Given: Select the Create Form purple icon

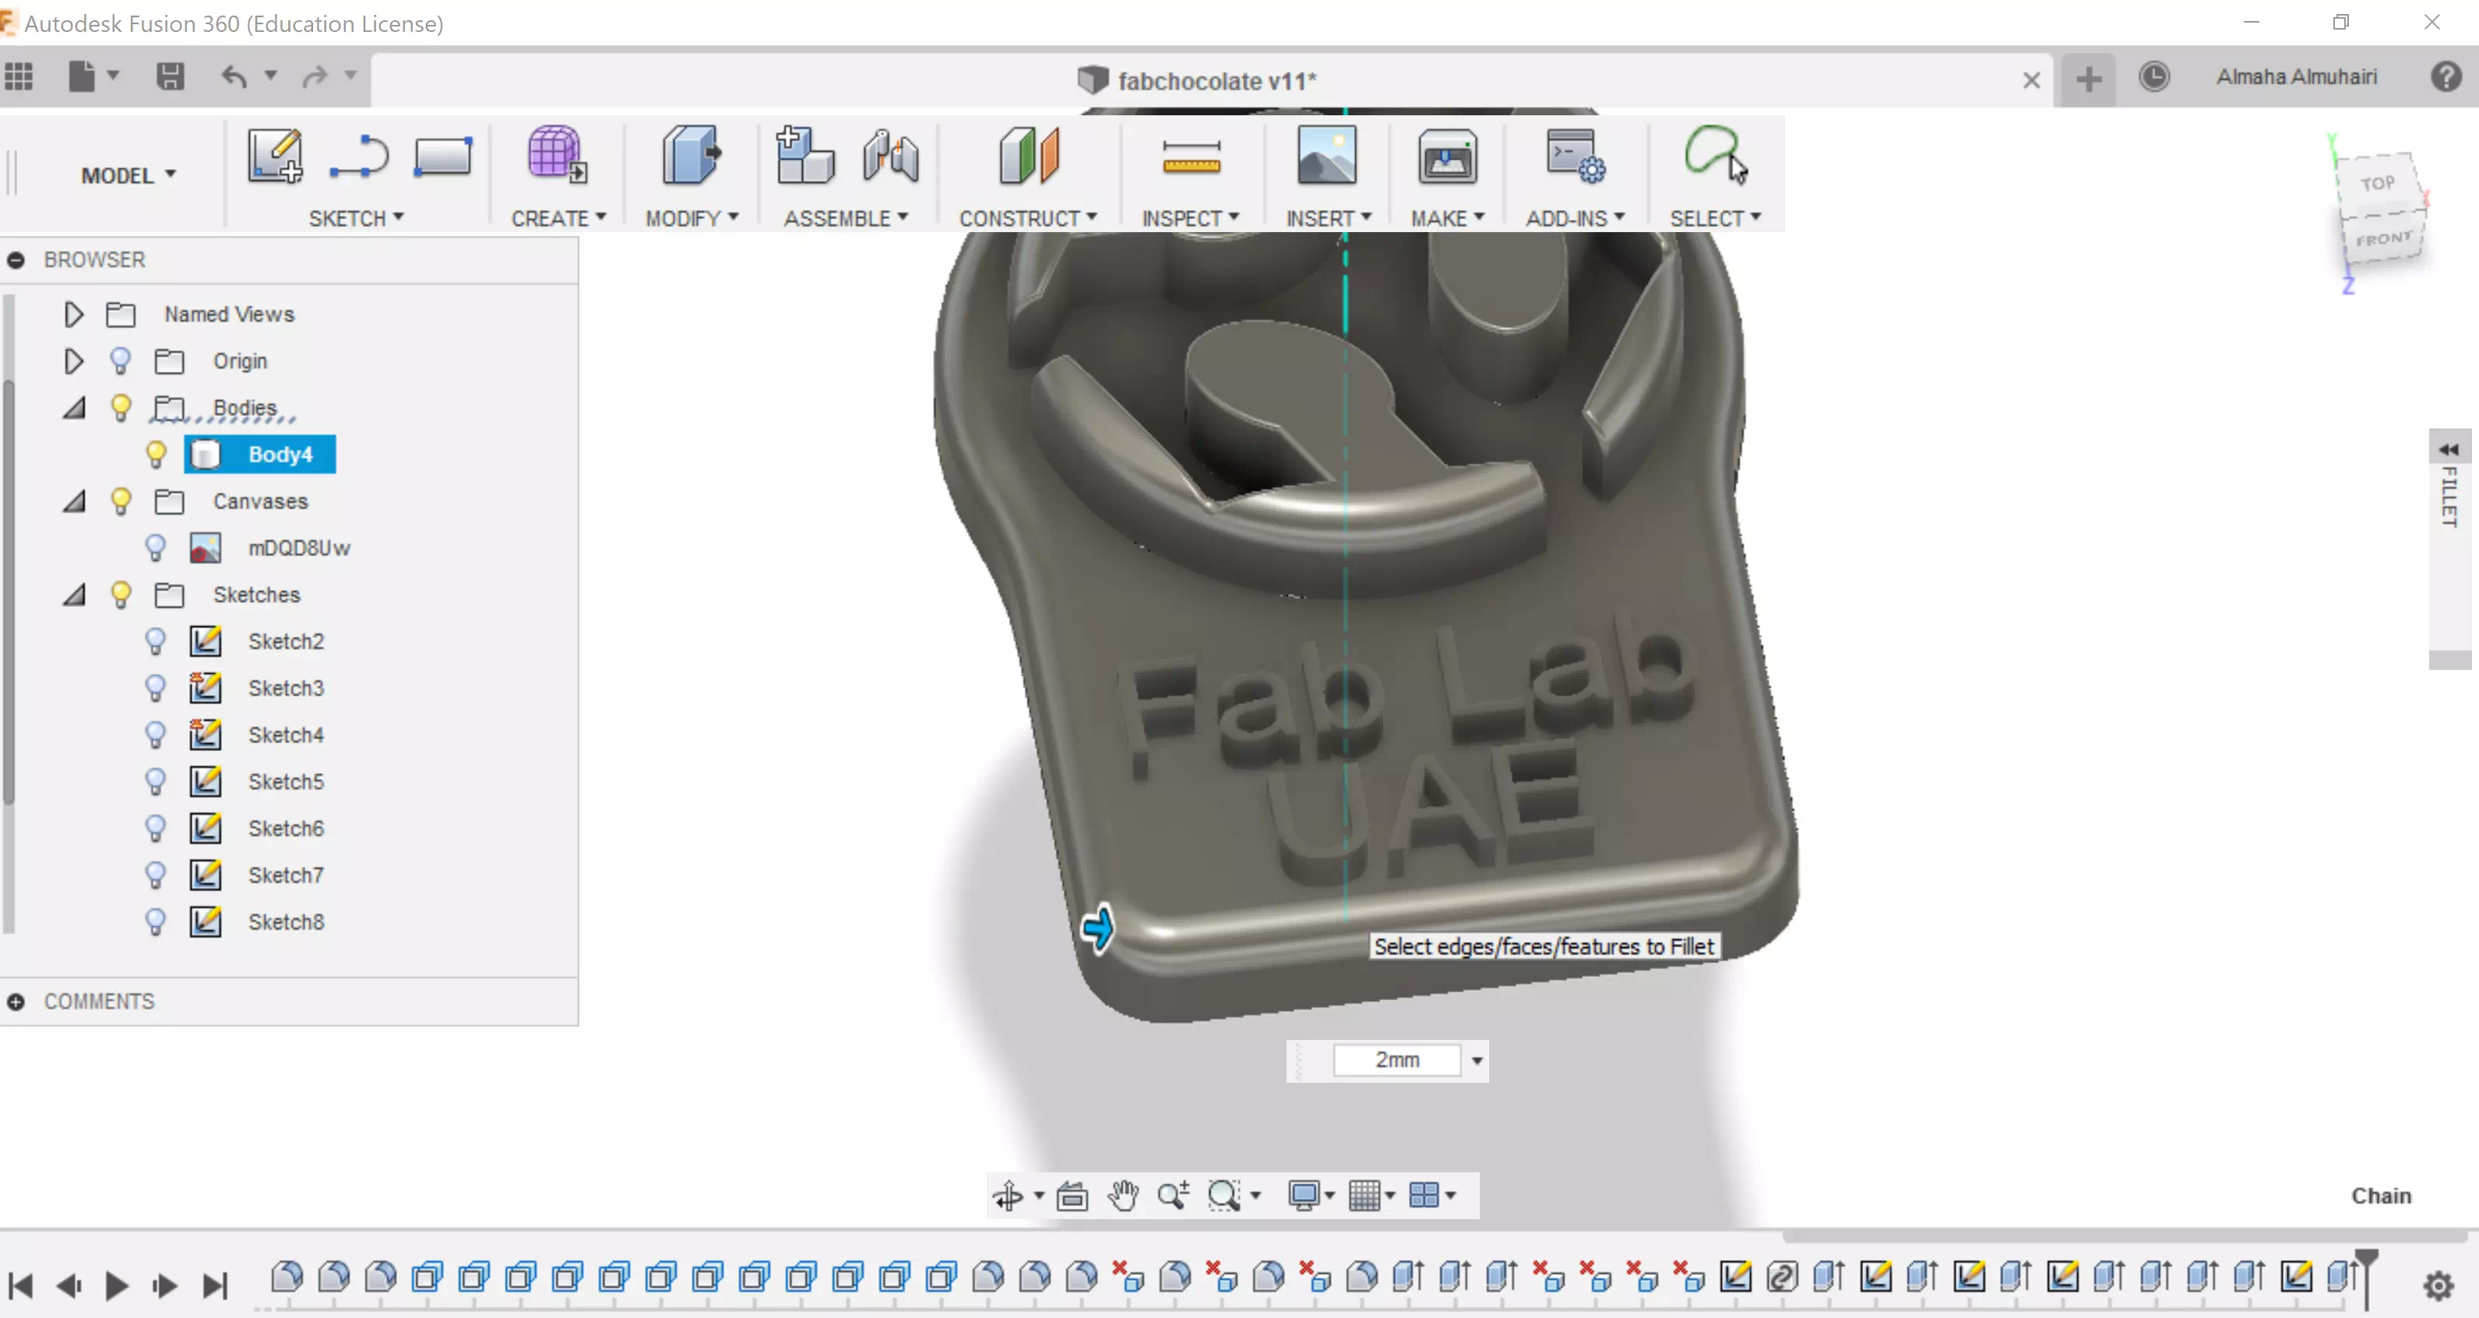Looking at the screenshot, I should (x=556, y=157).
